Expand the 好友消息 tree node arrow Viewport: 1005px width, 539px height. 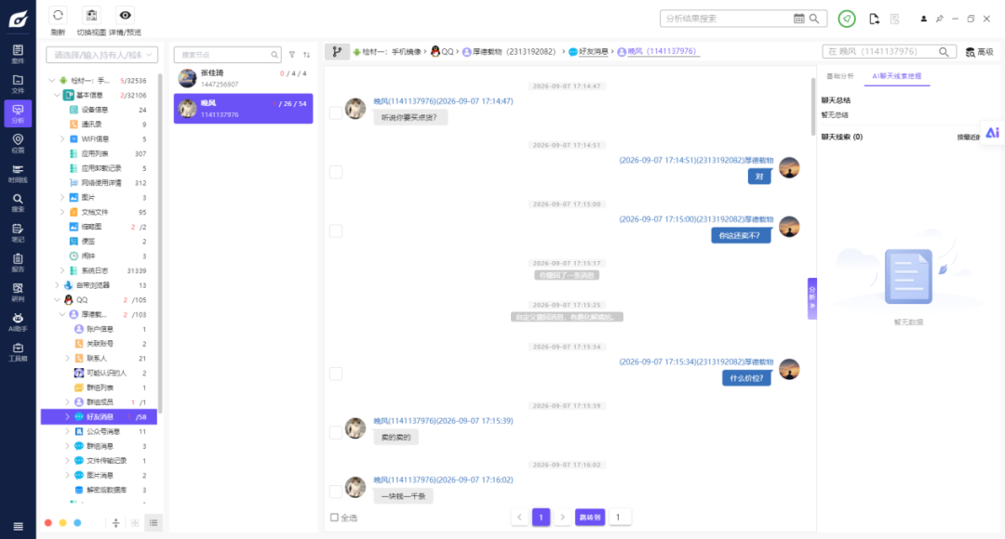pos(67,416)
